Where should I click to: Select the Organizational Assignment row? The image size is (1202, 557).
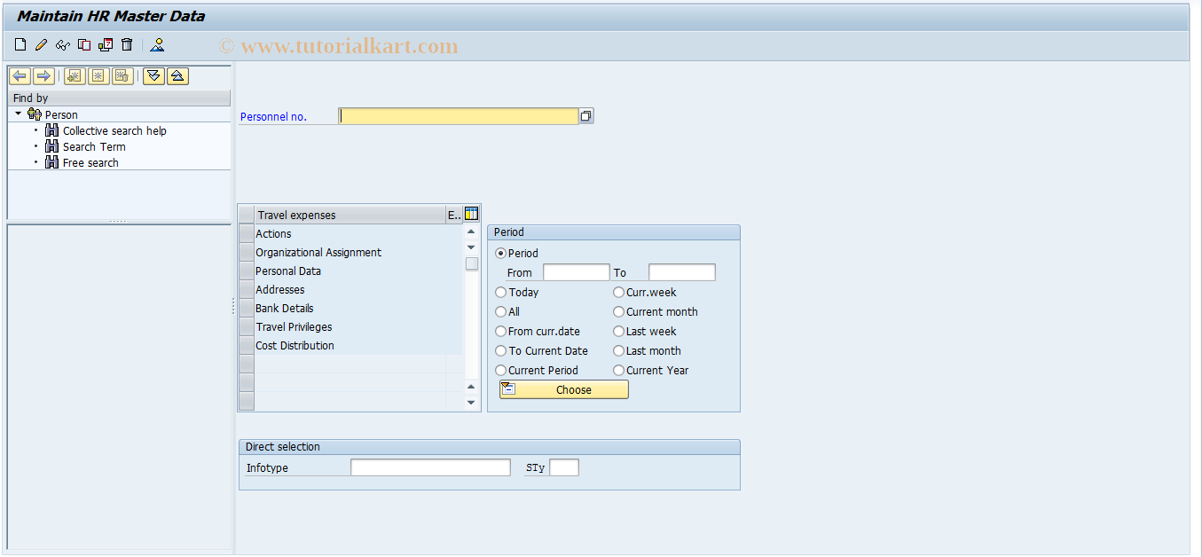pos(358,253)
